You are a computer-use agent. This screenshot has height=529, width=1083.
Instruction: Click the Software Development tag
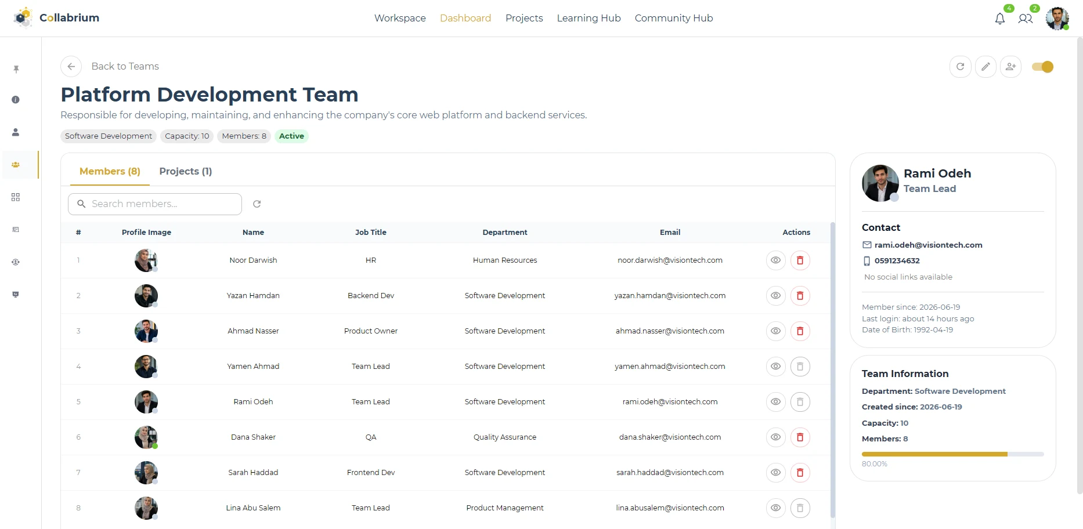click(109, 136)
